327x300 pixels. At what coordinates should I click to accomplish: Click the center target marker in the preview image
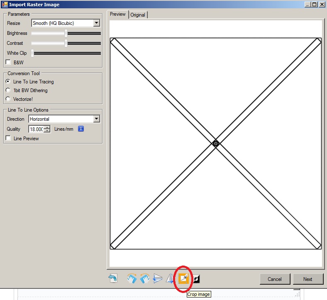(216, 144)
